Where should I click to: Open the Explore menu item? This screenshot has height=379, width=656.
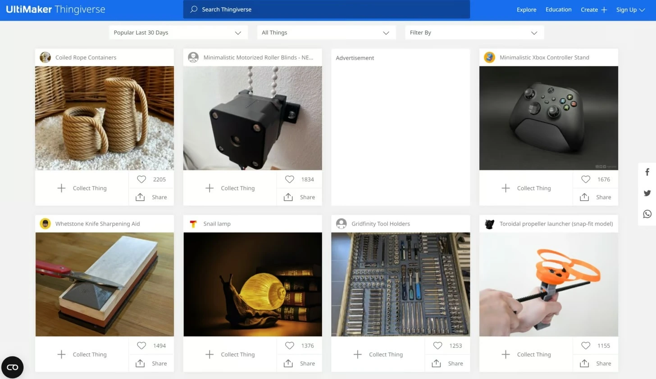pos(526,9)
